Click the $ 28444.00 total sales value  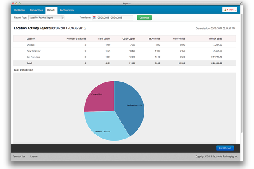click(x=217, y=63)
